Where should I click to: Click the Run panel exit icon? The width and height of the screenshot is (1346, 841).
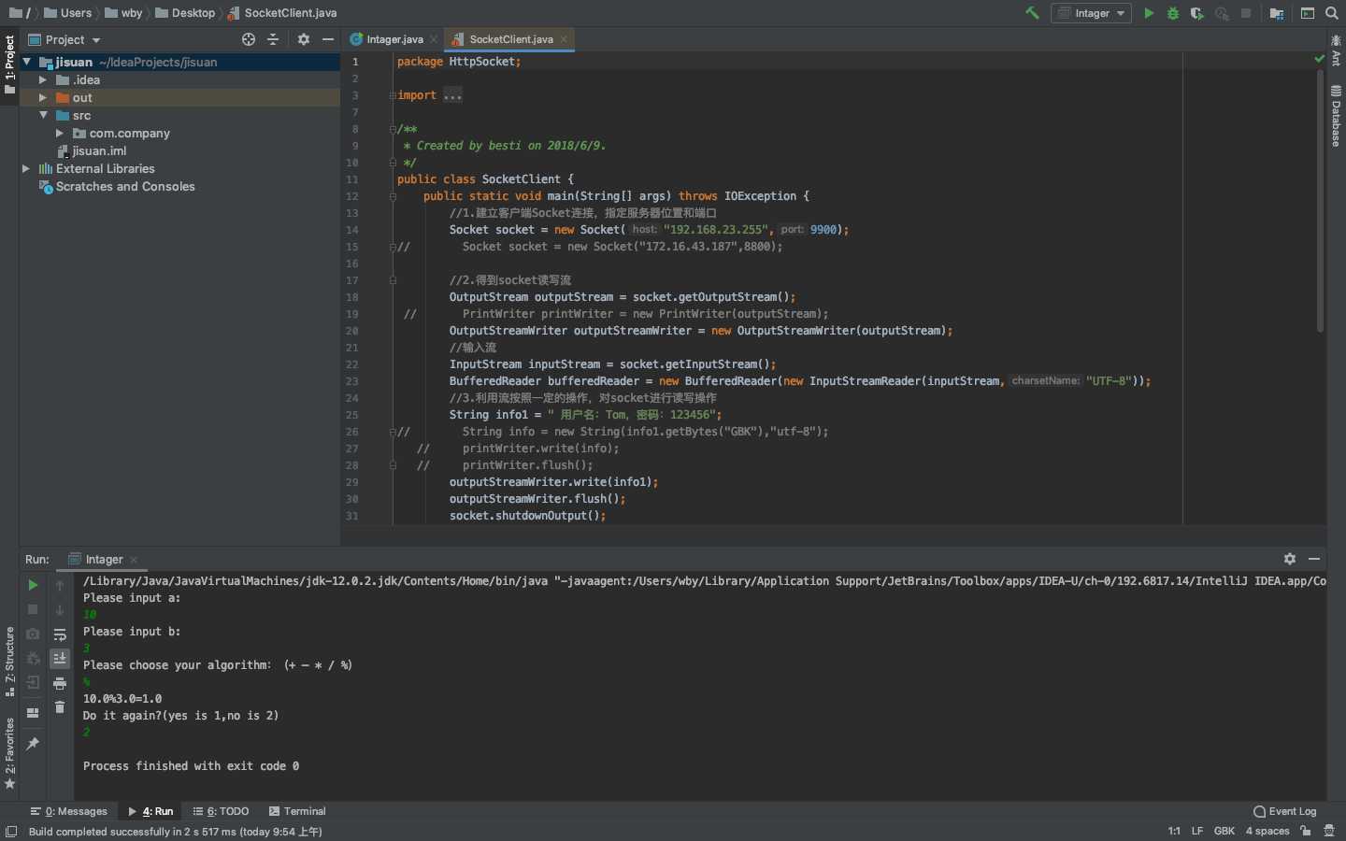pos(33,682)
